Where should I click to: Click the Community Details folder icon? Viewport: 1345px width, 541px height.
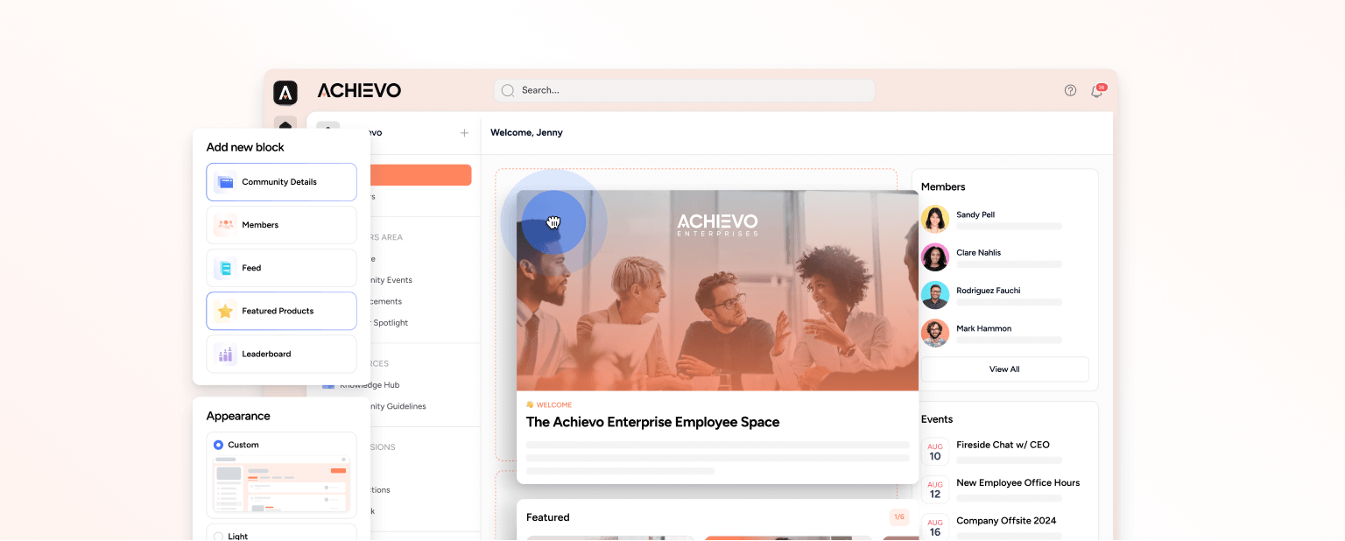click(x=226, y=182)
